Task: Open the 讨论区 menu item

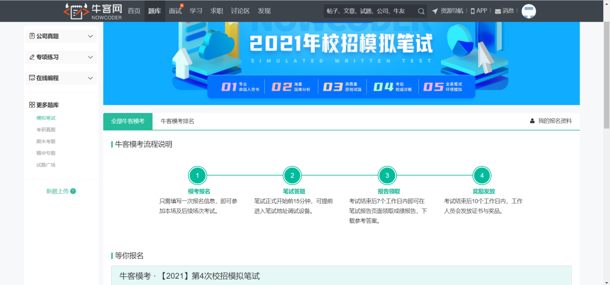Action: tap(241, 11)
